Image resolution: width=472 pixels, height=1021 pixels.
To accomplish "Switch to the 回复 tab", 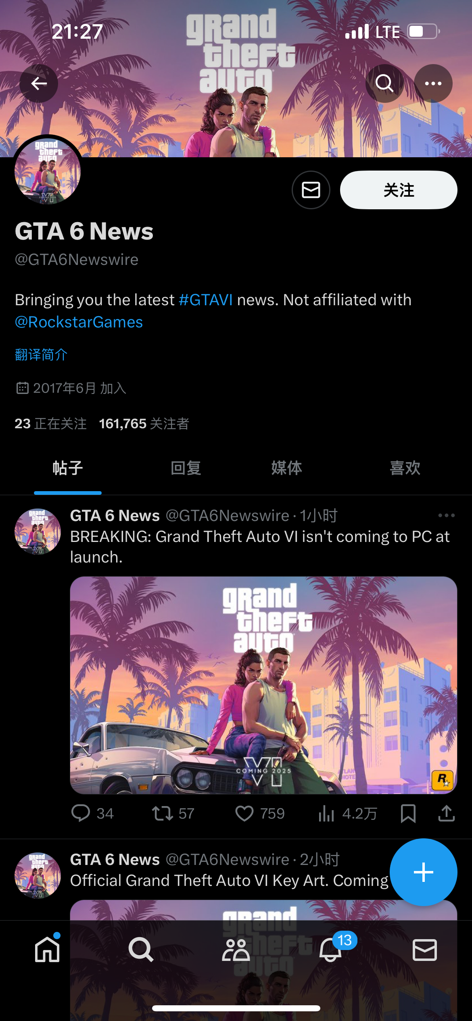I will [x=186, y=468].
